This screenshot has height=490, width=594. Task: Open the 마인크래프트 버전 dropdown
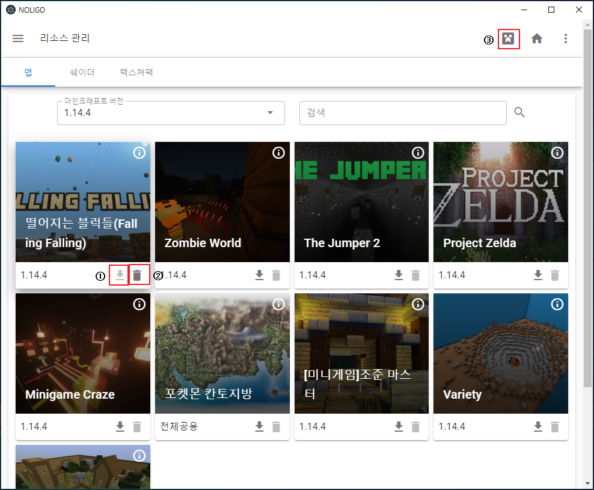pos(171,113)
